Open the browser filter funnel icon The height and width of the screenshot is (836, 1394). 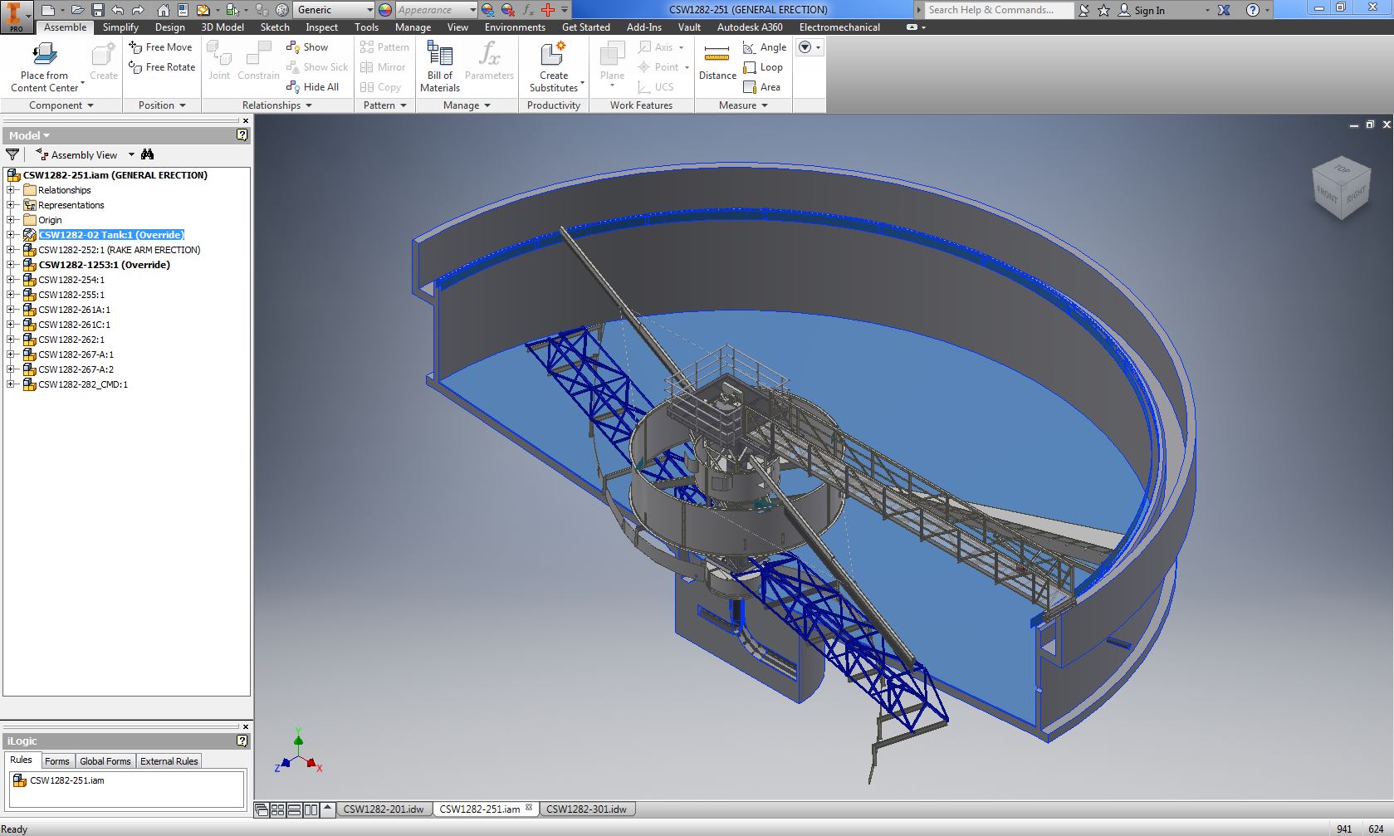click(x=12, y=154)
